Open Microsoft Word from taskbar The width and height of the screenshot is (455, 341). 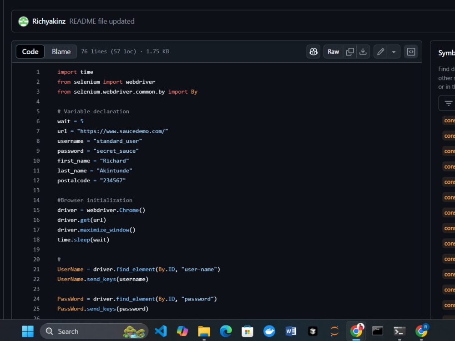[291, 331]
